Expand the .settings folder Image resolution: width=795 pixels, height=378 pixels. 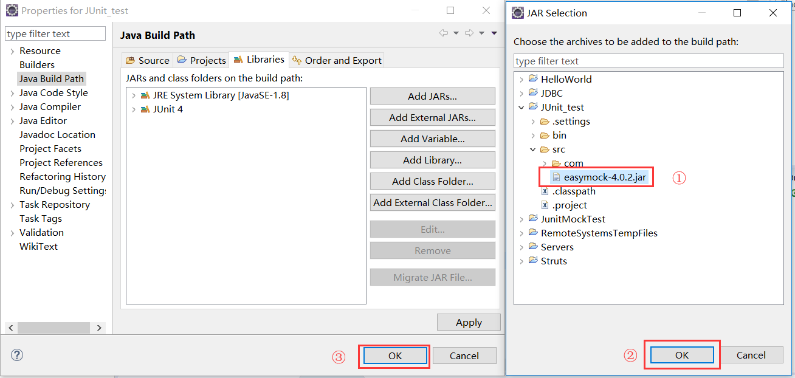pyautogui.click(x=533, y=122)
